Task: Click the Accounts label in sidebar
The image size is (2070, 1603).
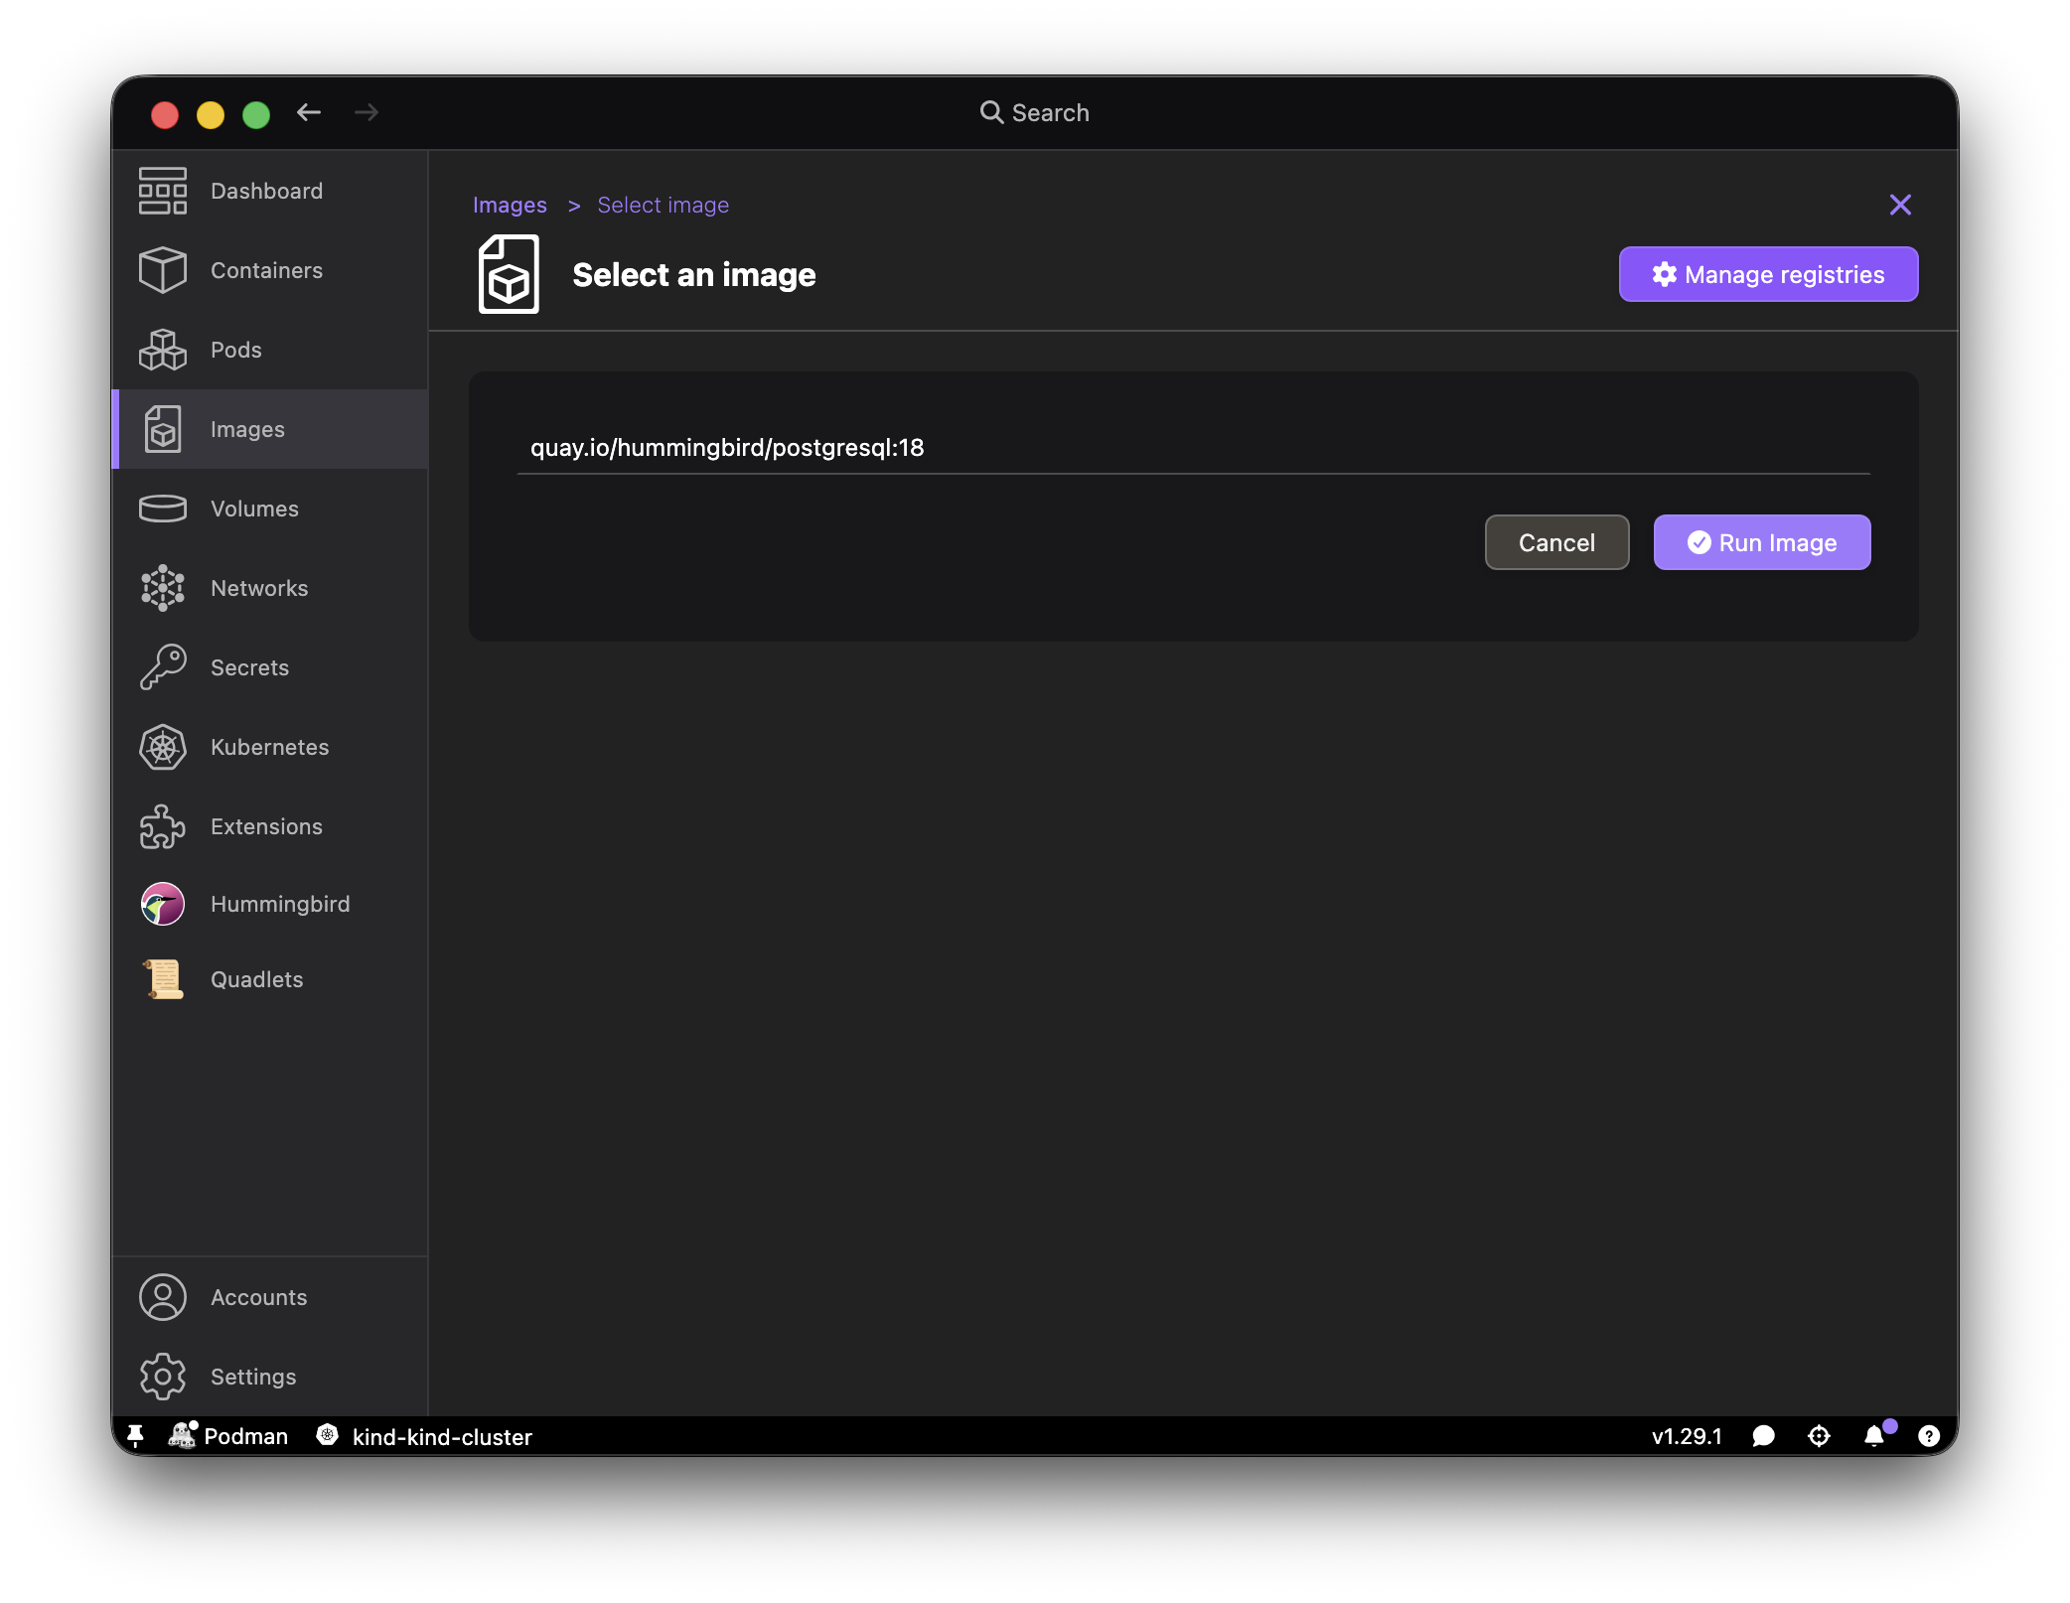Action: 259,1297
